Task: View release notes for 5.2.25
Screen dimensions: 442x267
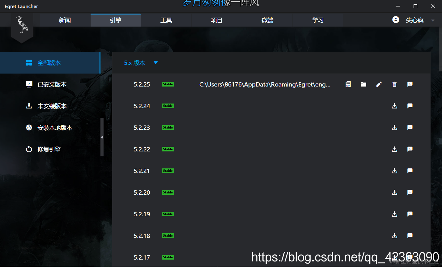Action: (x=410, y=84)
